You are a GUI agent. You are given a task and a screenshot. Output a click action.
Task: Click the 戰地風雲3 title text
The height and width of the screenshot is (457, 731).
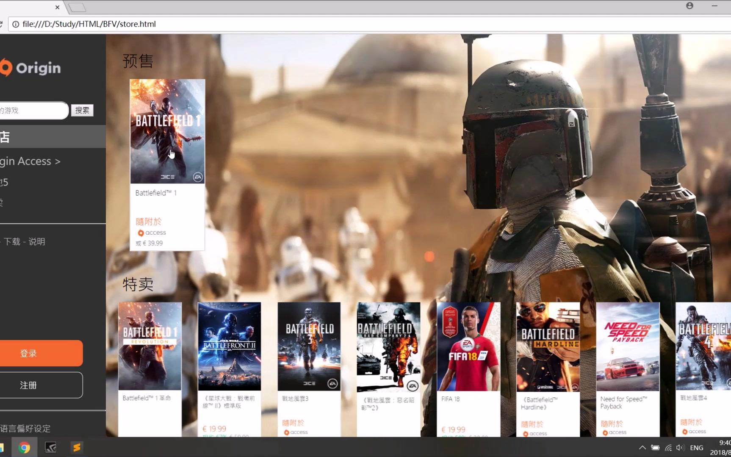[295, 399]
